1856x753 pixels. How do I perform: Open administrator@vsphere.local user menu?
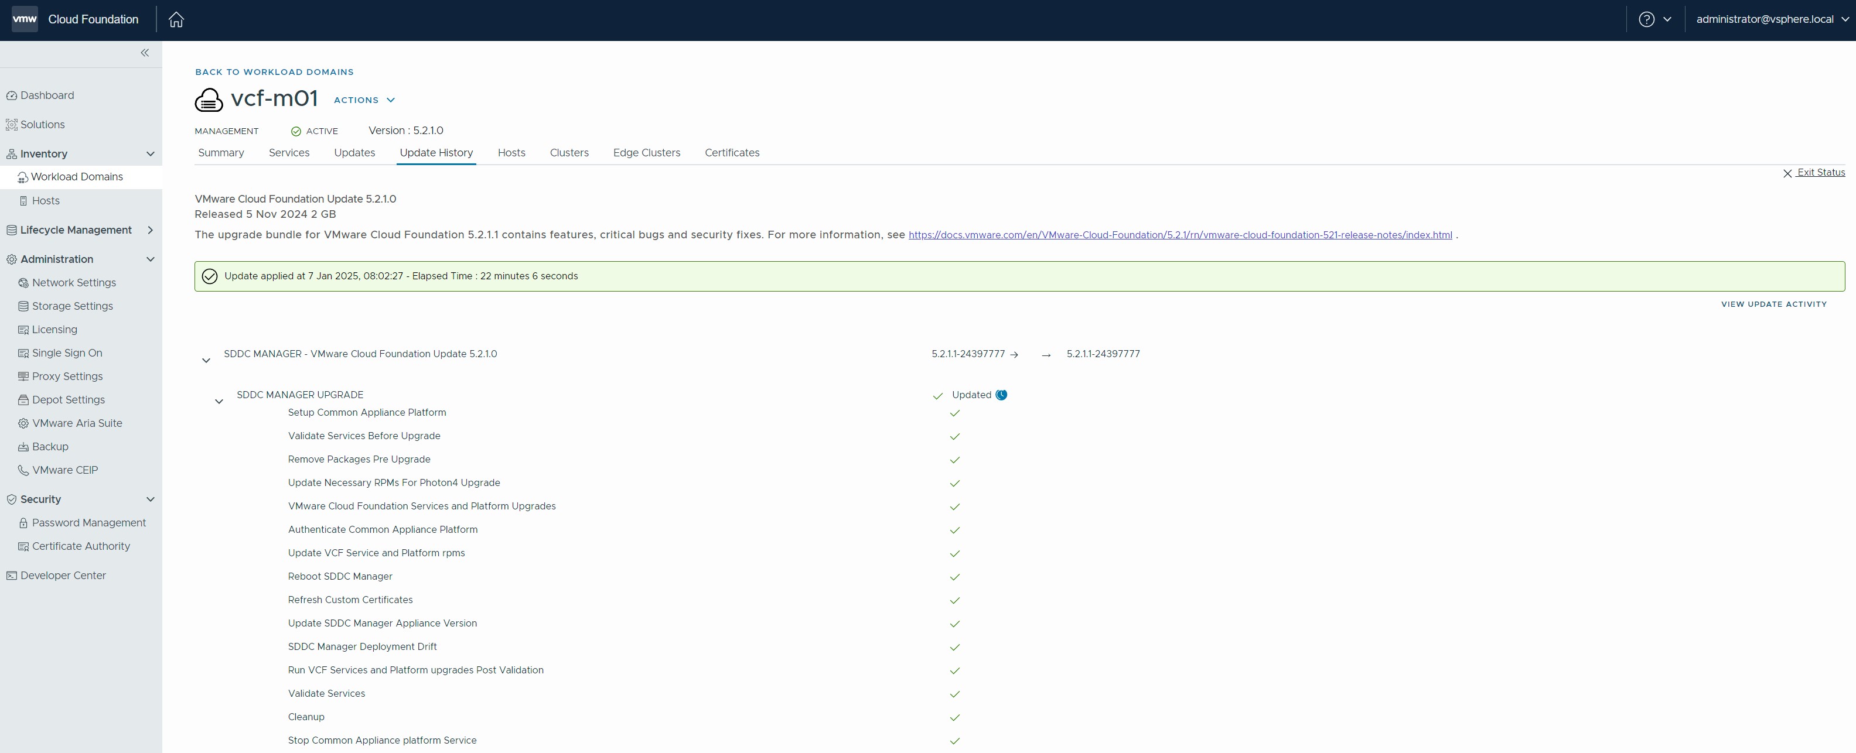(1772, 19)
